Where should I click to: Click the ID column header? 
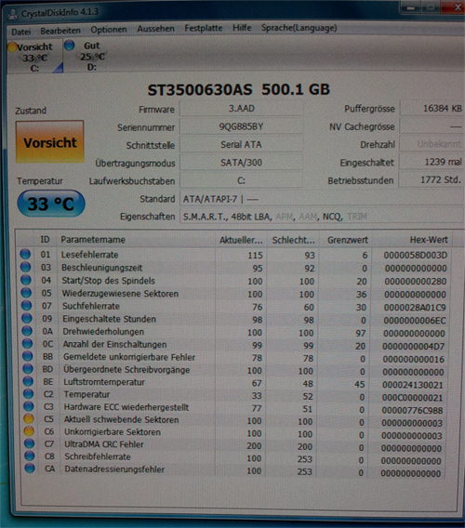[45, 240]
